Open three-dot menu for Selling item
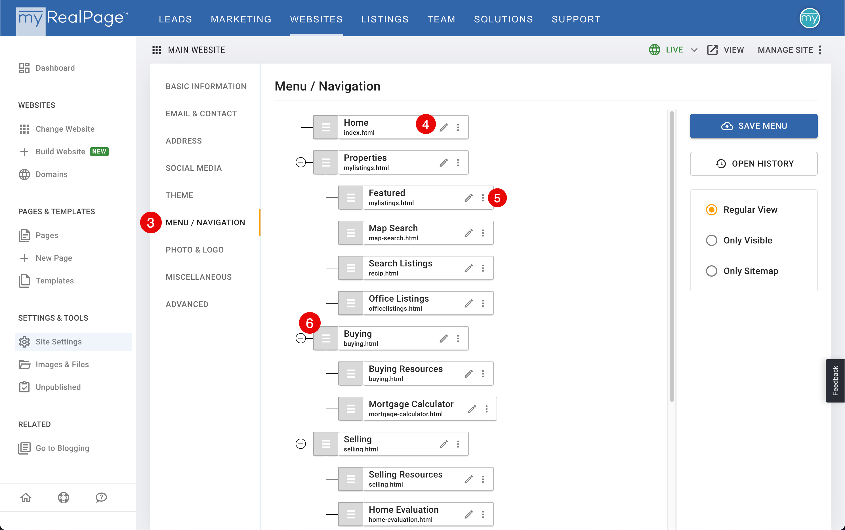 pyautogui.click(x=458, y=444)
